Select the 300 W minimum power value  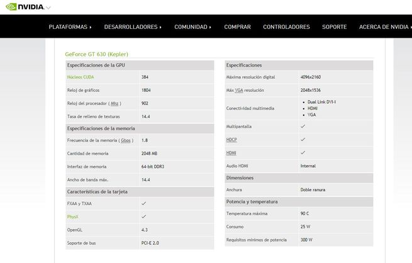(306, 240)
